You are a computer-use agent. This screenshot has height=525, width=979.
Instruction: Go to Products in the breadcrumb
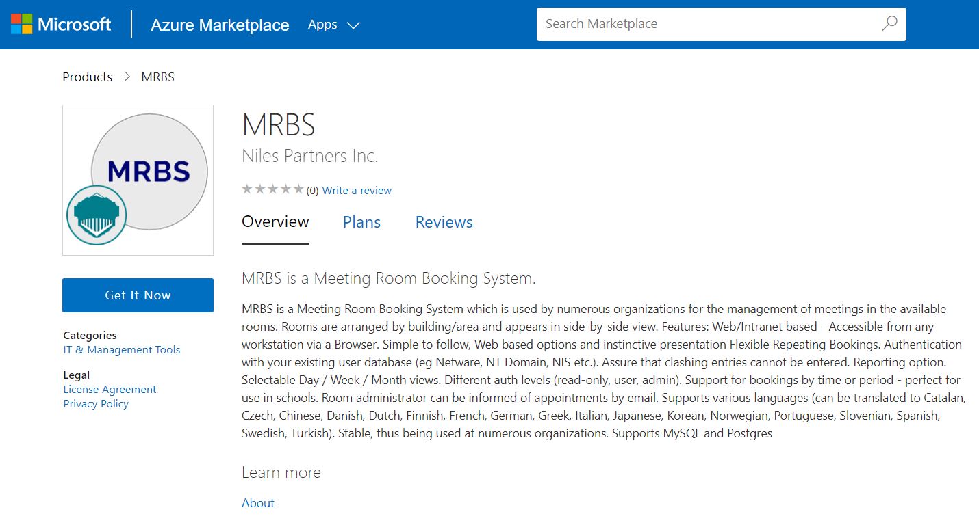87,77
